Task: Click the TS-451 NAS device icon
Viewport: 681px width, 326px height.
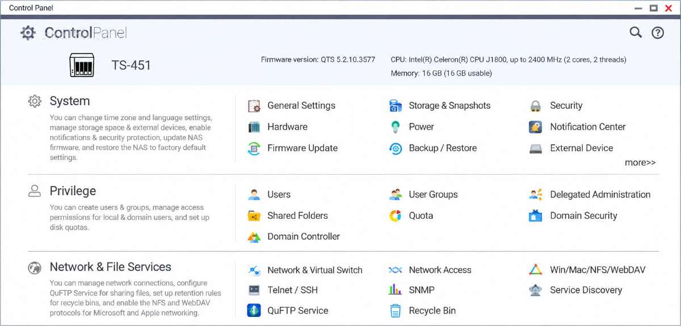Action: pyautogui.click(x=82, y=65)
